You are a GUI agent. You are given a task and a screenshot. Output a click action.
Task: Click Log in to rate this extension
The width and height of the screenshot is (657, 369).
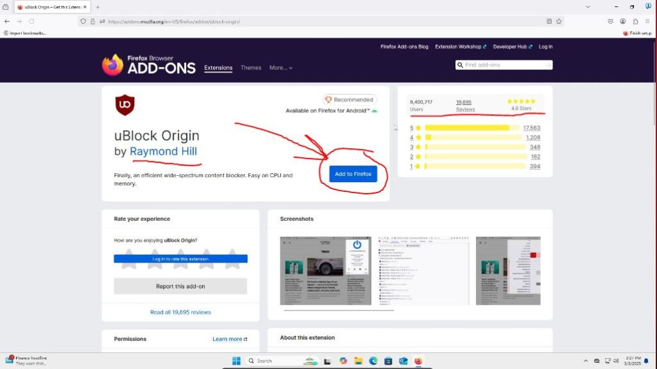pos(180,259)
